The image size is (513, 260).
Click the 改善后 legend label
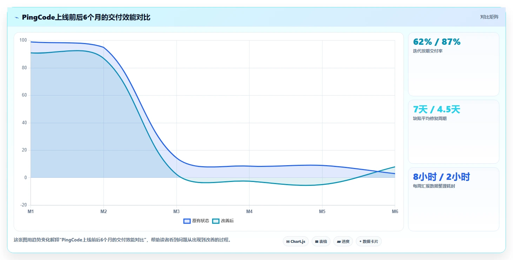pyautogui.click(x=227, y=221)
